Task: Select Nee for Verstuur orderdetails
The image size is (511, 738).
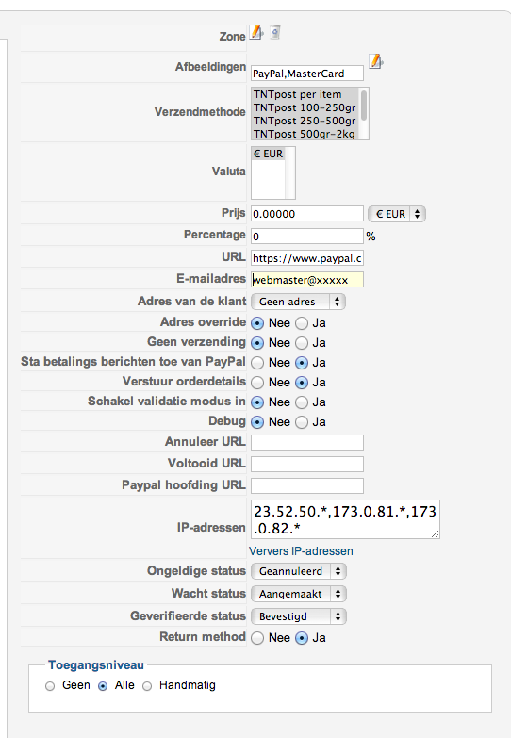Action: 257,383
